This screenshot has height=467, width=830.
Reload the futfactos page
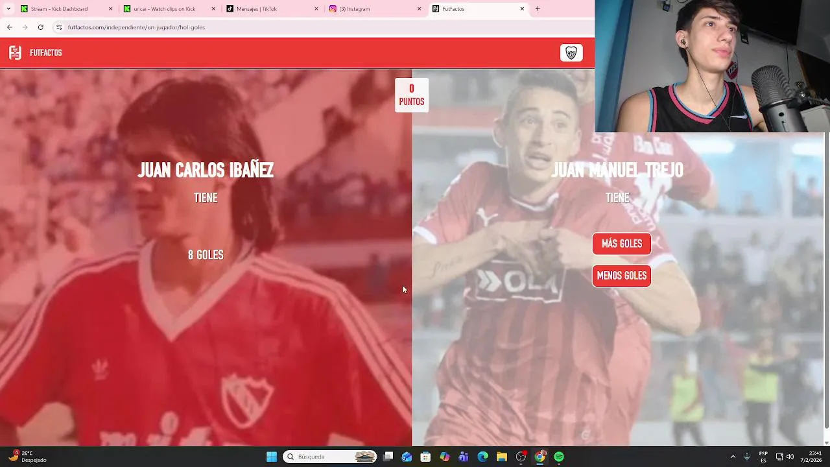tap(40, 27)
